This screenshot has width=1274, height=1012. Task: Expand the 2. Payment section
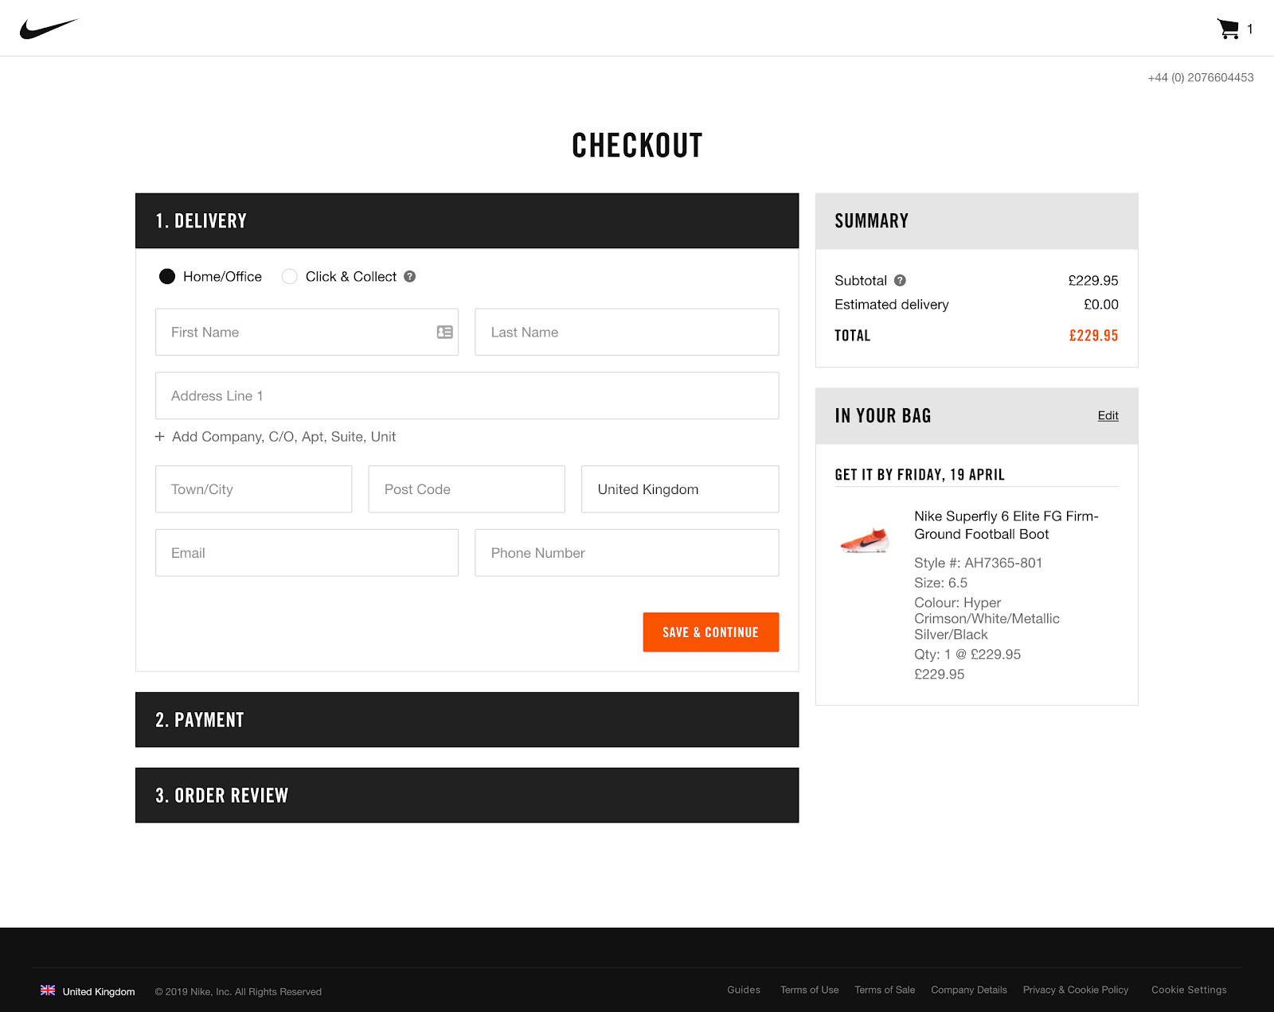point(467,720)
